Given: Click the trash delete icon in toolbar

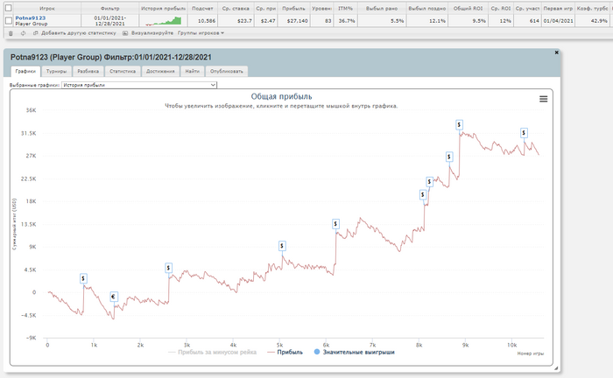Looking at the screenshot, I should point(11,33).
